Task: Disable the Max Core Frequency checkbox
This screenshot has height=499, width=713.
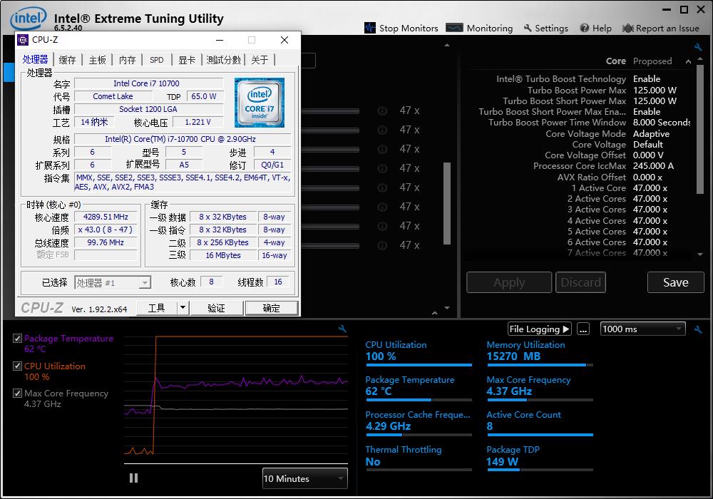Action: (18, 393)
